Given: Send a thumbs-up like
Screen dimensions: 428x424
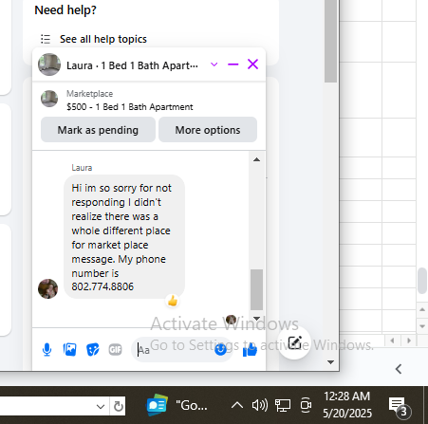Looking at the screenshot, I should click(x=250, y=350).
